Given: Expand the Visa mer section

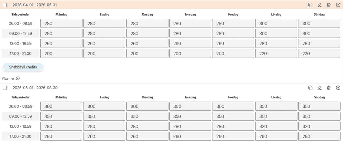Looking at the screenshot, I should 11,78.
